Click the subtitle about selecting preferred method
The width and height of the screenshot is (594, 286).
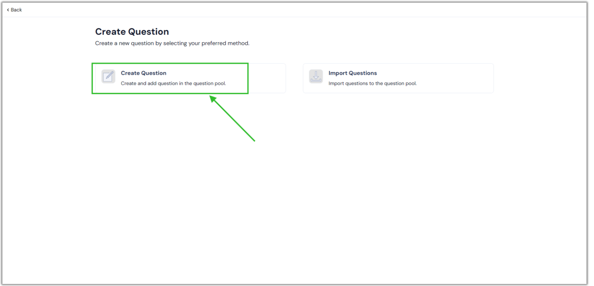coord(172,43)
